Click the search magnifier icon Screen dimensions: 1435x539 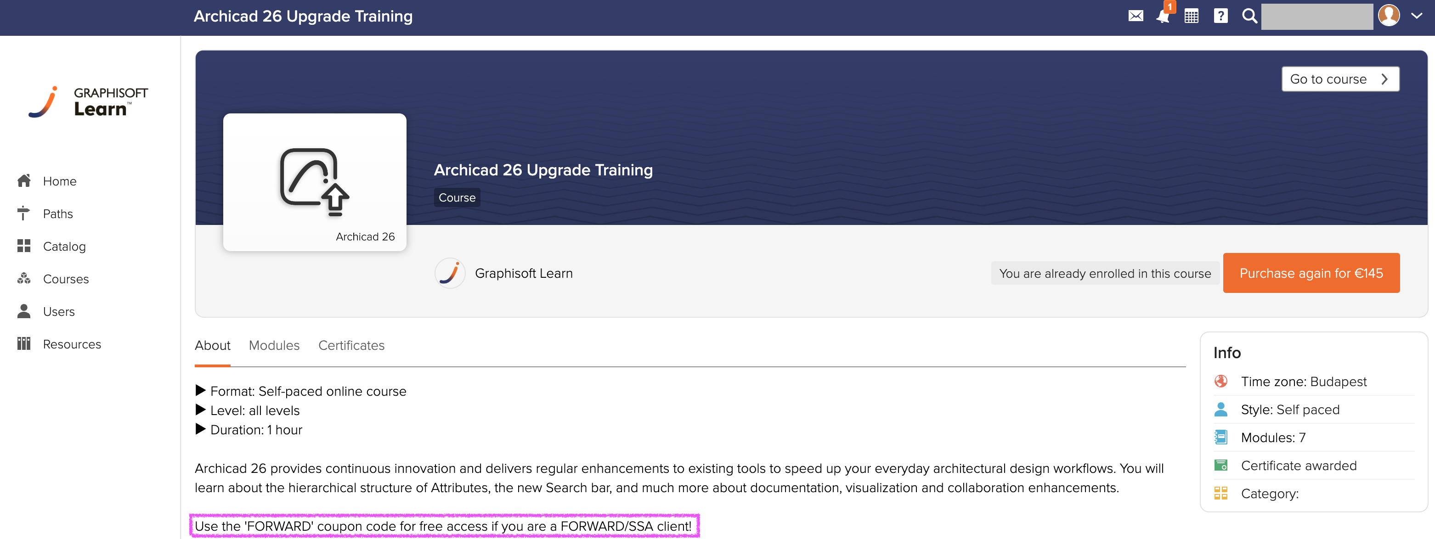(1249, 16)
